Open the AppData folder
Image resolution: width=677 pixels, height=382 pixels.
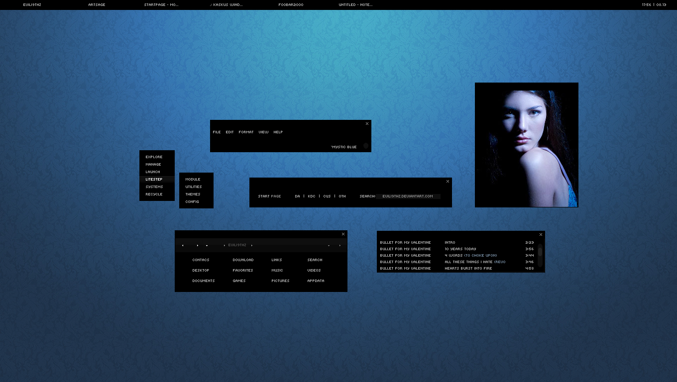[316, 281]
